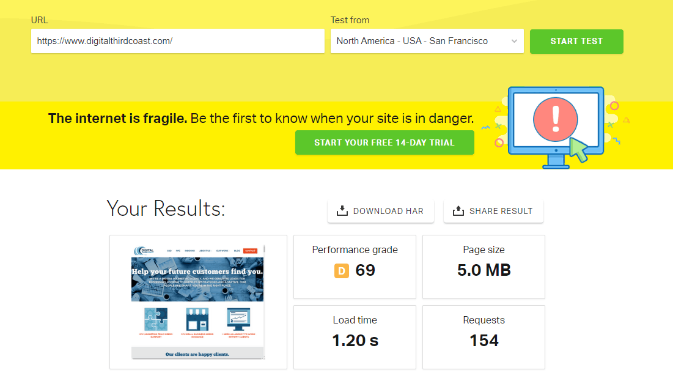673x373 pixels.
Task: Click the download icon on DOWNLOAD HAR
Action: (340, 210)
